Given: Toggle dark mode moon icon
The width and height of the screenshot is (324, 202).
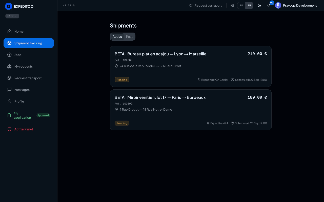Looking at the screenshot, I should point(259,5).
